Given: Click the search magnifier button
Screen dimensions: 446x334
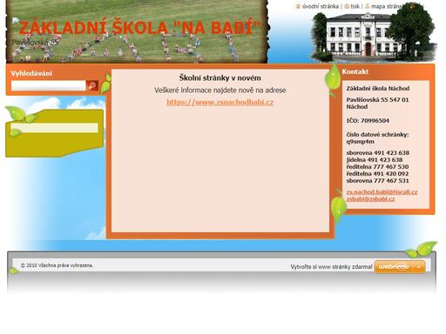Looking at the screenshot, I should point(92,85).
